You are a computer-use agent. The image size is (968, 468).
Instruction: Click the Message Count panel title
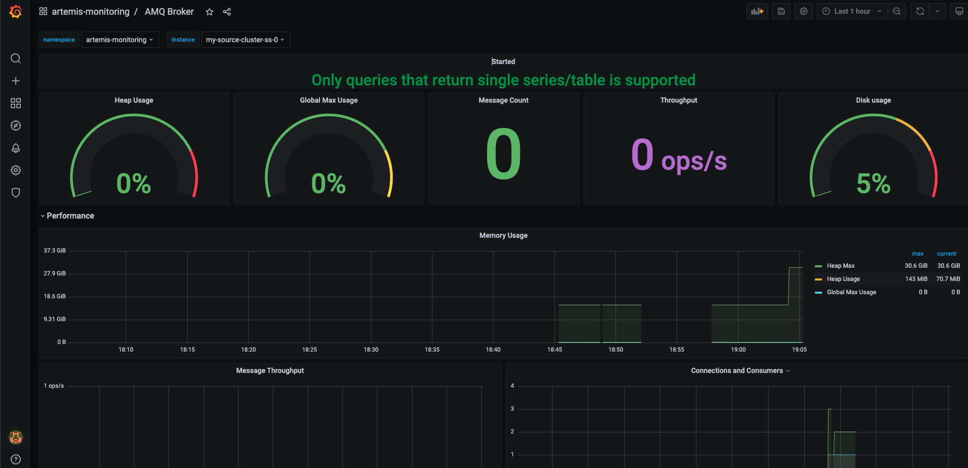504,100
